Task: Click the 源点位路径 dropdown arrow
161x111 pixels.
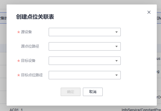Action: pos(117,46)
